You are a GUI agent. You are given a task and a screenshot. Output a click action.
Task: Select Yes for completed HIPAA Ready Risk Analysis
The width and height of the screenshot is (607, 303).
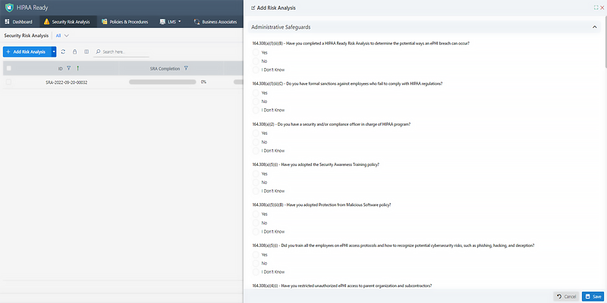click(256, 52)
